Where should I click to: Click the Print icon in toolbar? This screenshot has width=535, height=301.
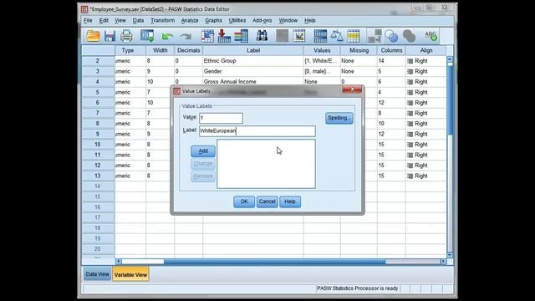coord(126,36)
